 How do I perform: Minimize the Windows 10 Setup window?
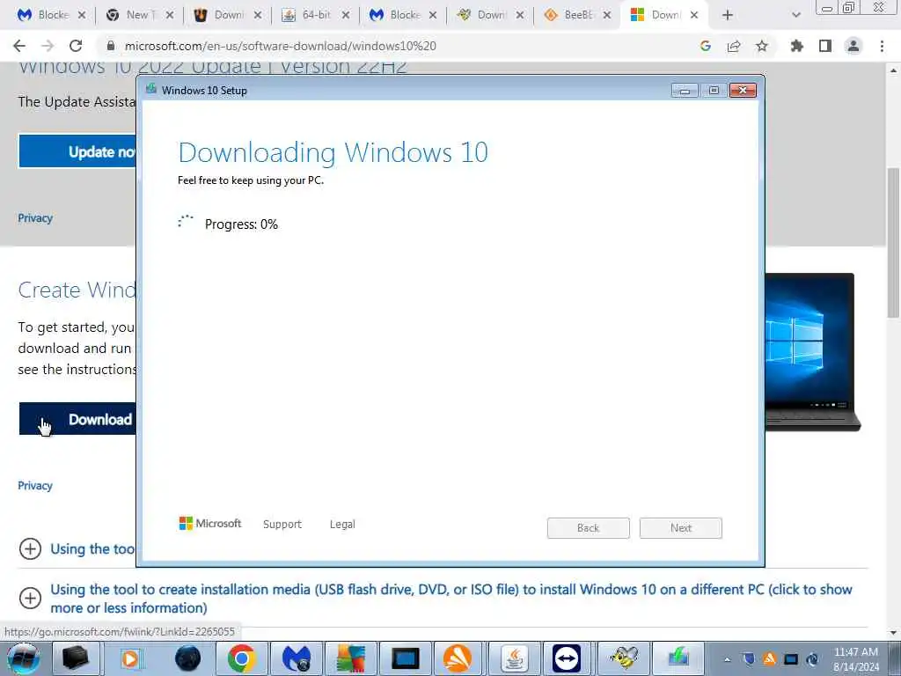(x=685, y=91)
